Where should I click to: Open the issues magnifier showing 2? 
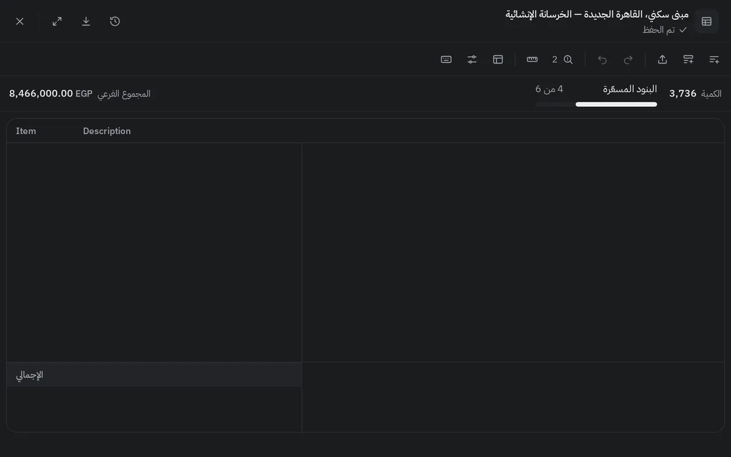tap(563, 59)
